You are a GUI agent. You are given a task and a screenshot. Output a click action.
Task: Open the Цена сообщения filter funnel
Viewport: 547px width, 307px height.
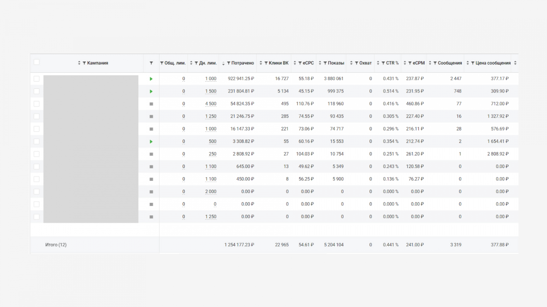tap(473, 63)
